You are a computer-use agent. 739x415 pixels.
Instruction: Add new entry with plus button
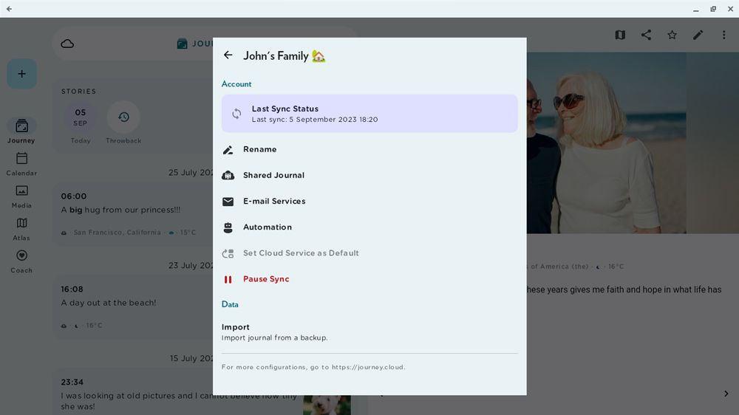[x=21, y=74]
